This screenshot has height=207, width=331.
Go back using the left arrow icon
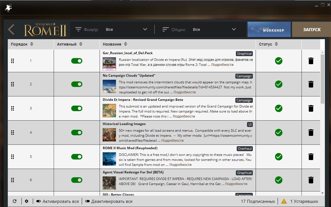pyautogui.click(x=11, y=29)
